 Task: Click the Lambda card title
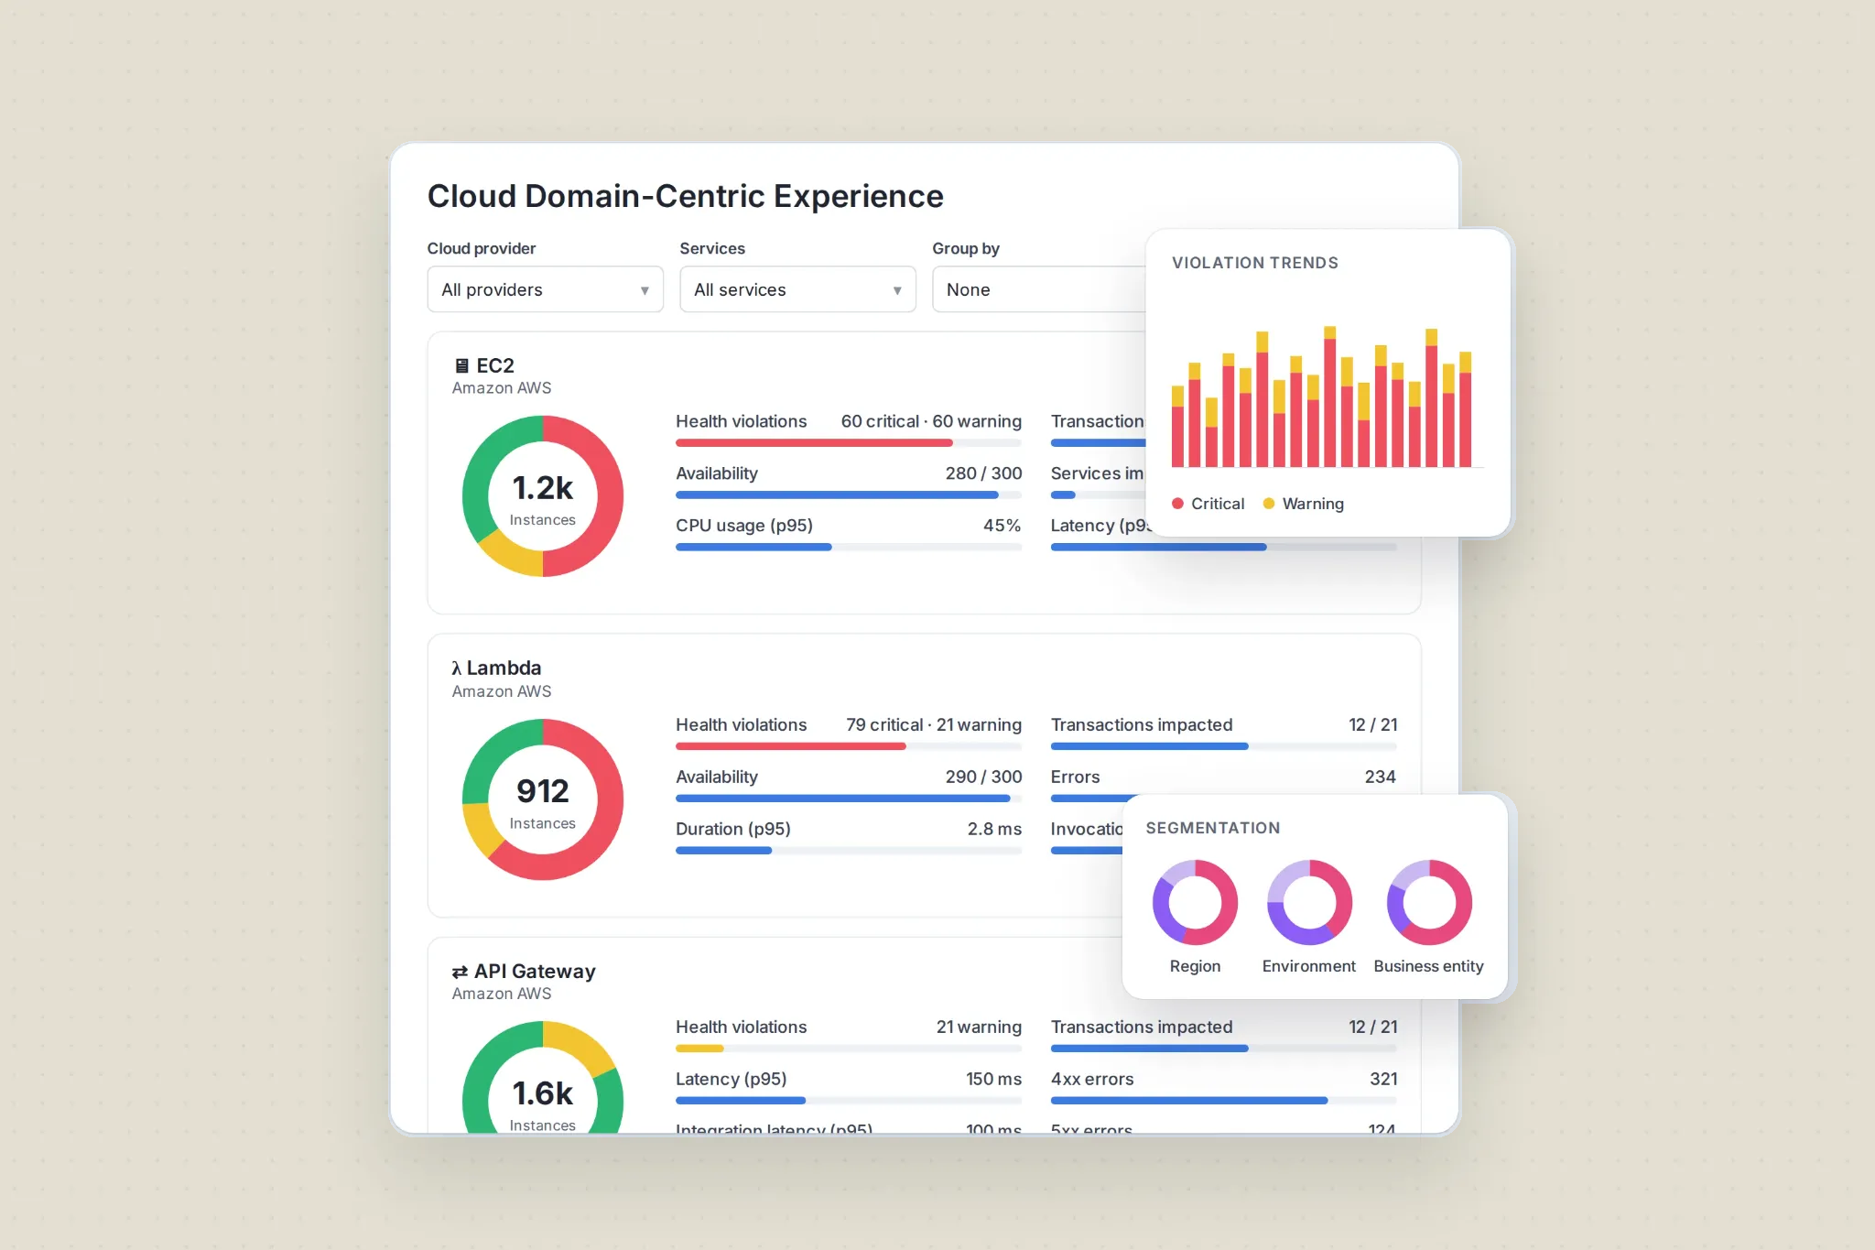click(504, 668)
